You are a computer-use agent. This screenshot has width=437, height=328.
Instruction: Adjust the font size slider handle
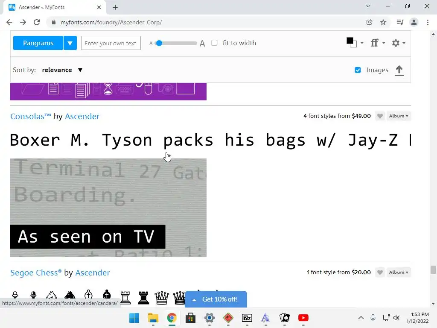(159, 43)
